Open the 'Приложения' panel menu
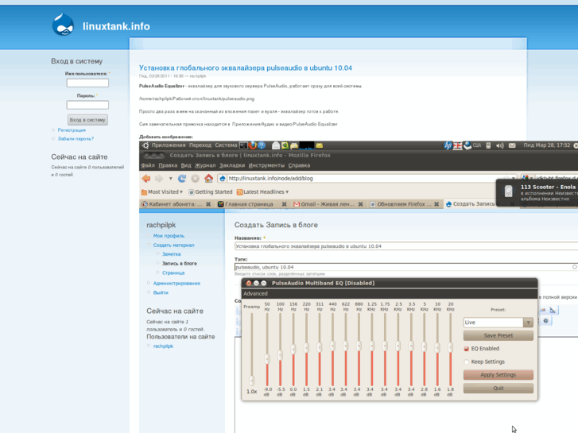Screen dimensions: 578x433 [x=169, y=145]
